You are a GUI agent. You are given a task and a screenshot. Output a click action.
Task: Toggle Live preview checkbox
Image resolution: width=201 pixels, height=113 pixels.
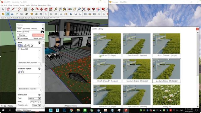tap(19, 38)
